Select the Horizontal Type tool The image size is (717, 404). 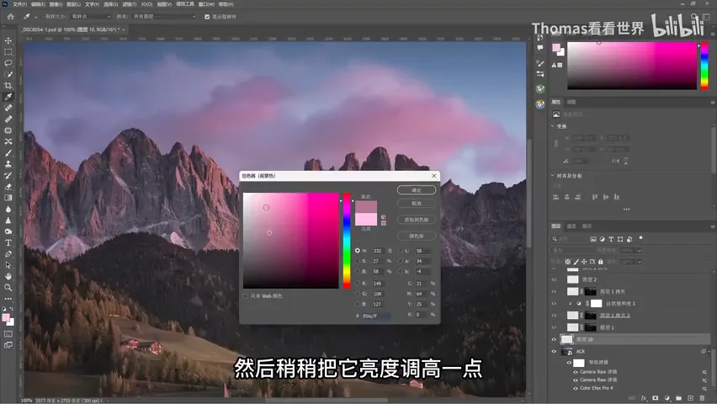8,242
